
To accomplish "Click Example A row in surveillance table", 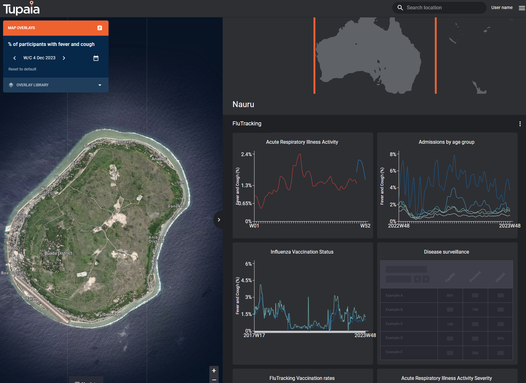I will point(447,295).
